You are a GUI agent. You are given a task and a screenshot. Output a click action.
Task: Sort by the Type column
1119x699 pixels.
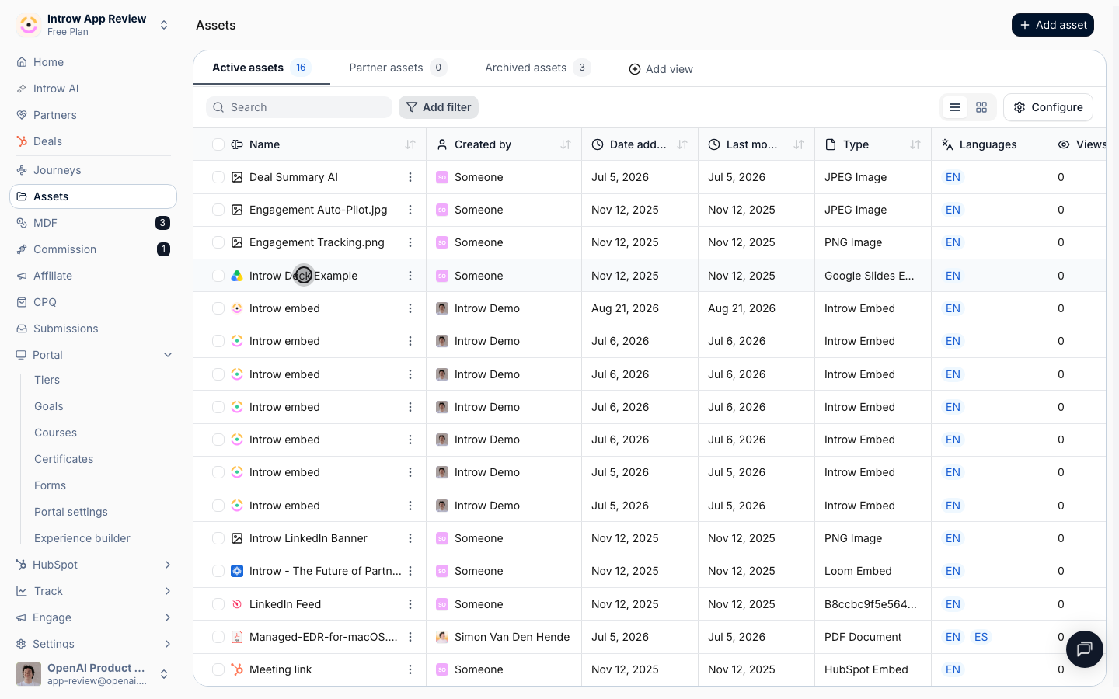(915, 144)
